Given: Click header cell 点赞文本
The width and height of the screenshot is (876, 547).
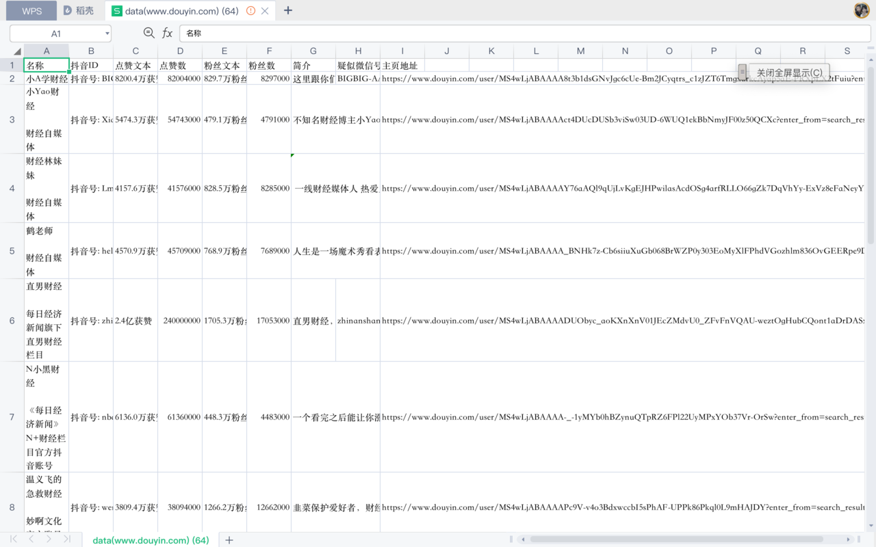Looking at the screenshot, I should (x=136, y=66).
